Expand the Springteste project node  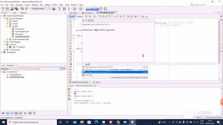point(2,52)
